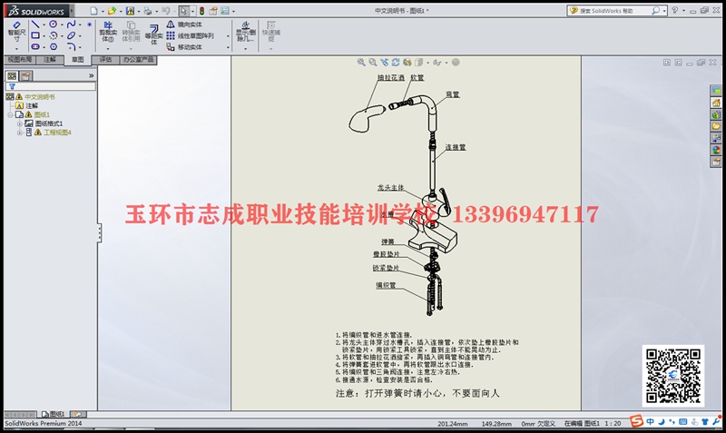
Task: Collapse the 图纸1 tree node
Action: point(10,114)
